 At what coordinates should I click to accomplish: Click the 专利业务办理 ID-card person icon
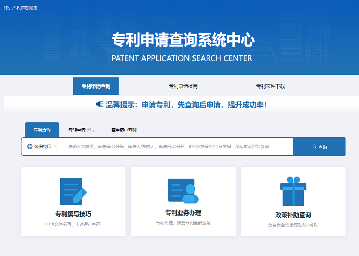tap(183, 191)
